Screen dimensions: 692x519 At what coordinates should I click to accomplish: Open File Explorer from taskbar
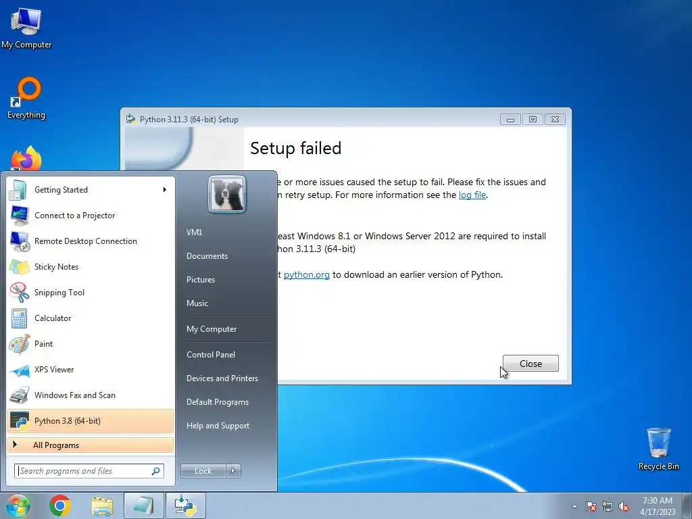[x=102, y=505]
